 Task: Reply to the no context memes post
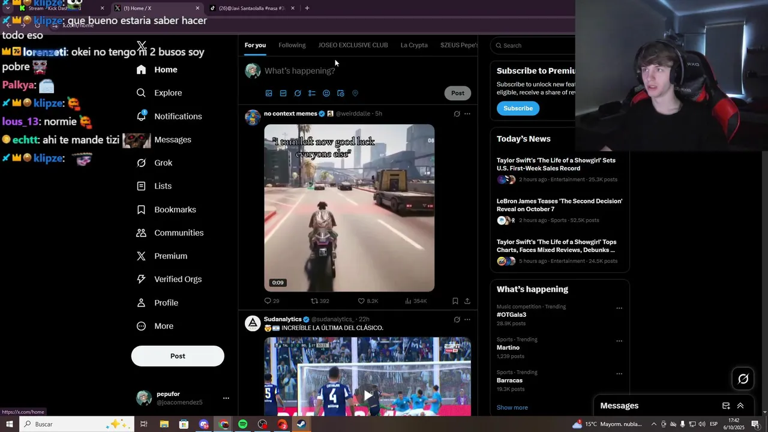coord(268,301)
